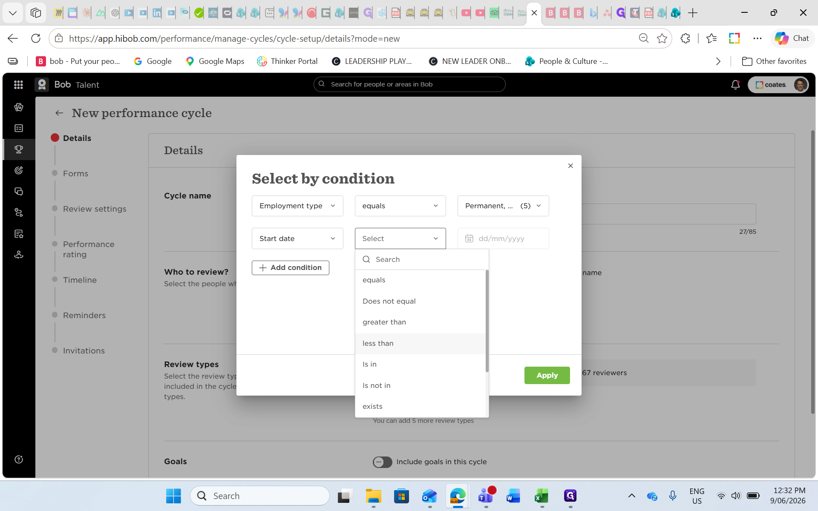Click the help icon in sidebar

click(x=19, y=459)
